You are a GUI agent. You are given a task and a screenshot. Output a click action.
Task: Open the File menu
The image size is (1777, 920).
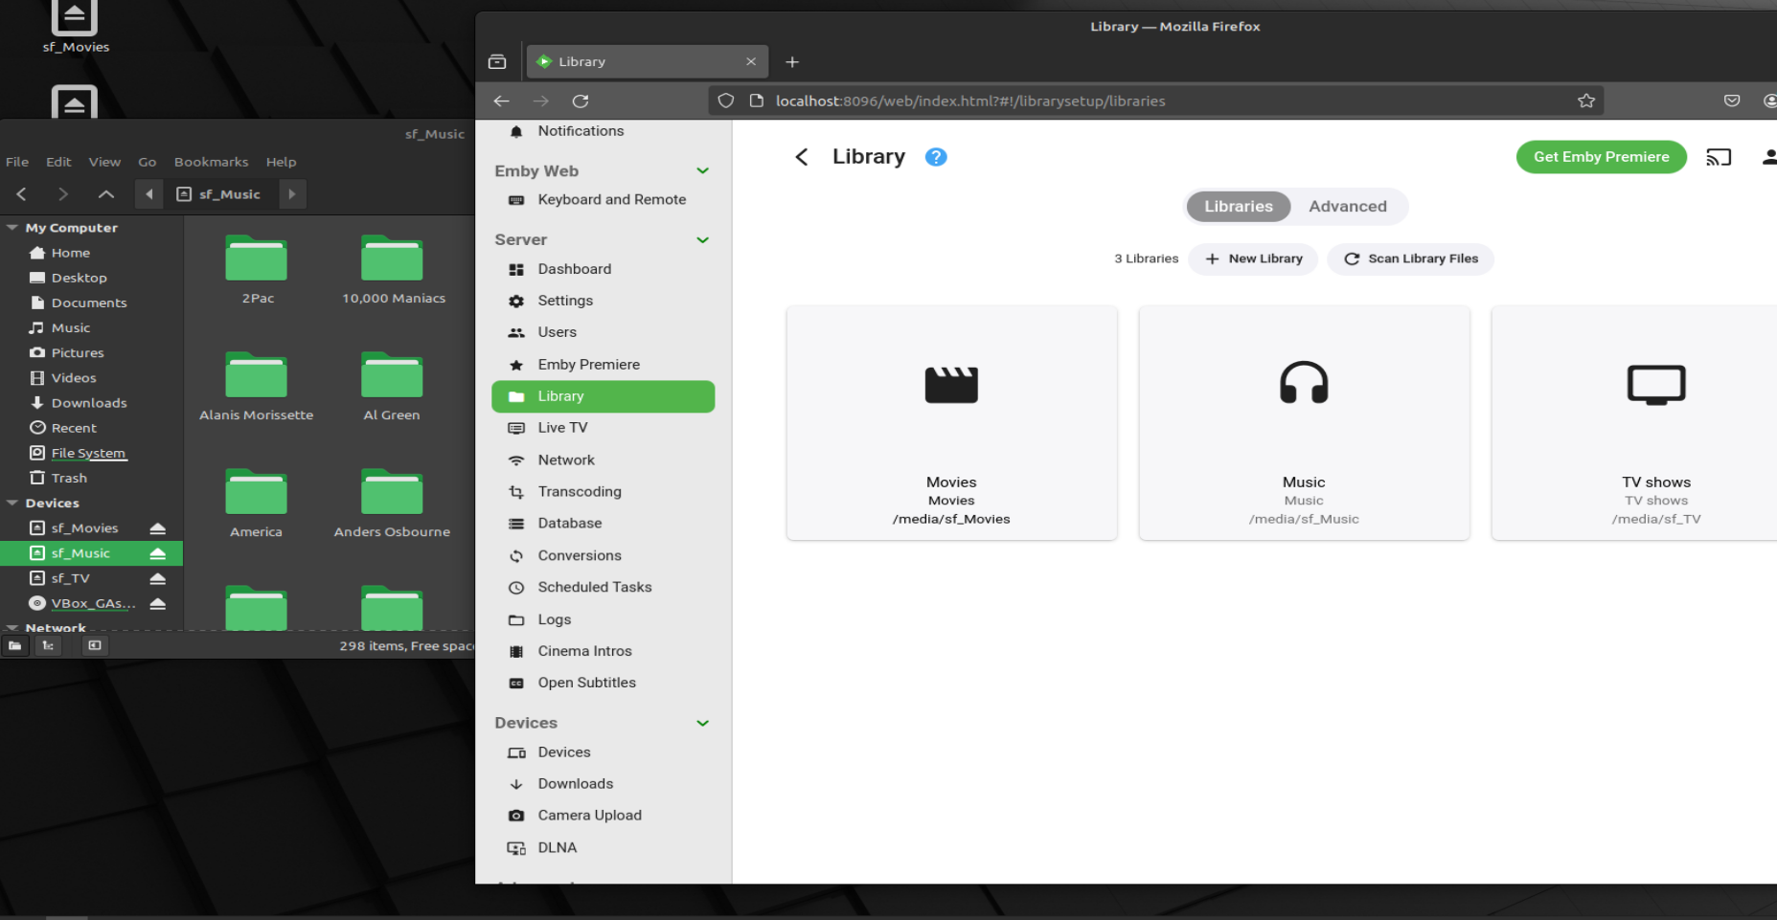[x=17, y=162]
